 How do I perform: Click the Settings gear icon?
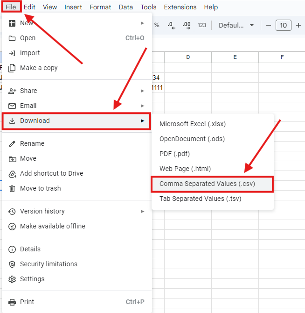point(12,279)
